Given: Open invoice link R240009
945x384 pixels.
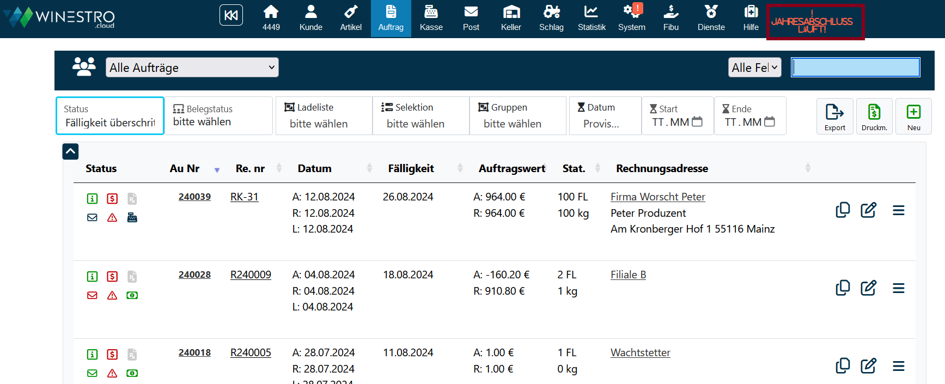Looking at the screenshot, I should click(x=251, y=275).
